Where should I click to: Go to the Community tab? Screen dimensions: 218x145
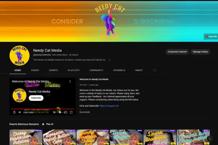click(x=96, y=70)
